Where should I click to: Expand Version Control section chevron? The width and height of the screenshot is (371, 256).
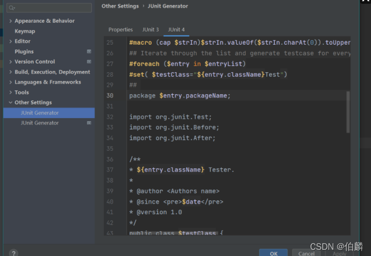click(10, 61)
